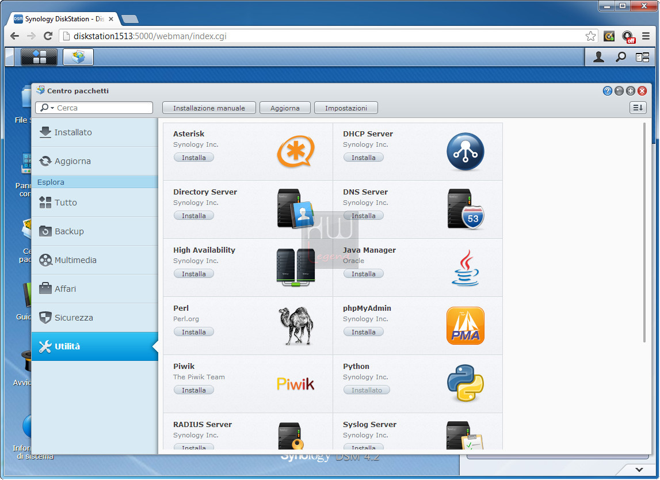Select Installato in the sidebar
Viewport: 660px width, 480px height.
coord(95,132)
